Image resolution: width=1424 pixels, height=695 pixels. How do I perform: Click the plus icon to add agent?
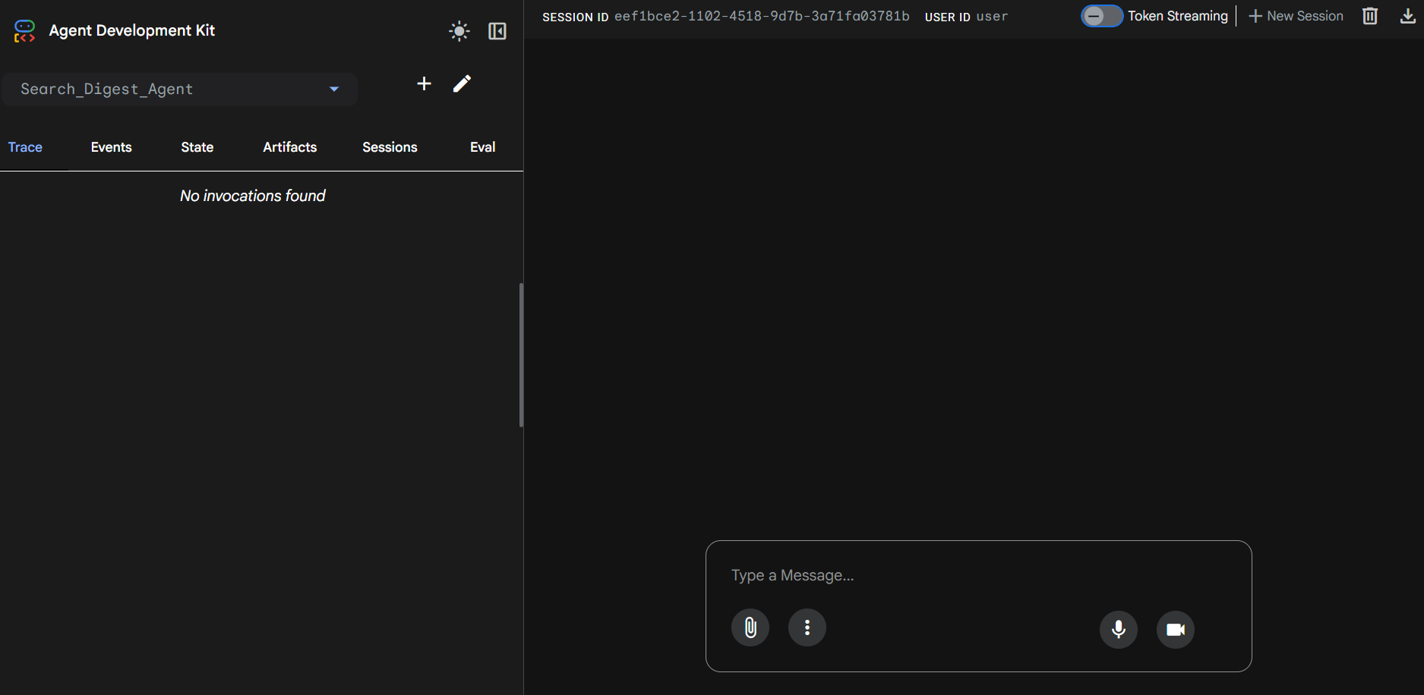click(x=424, y=84)
